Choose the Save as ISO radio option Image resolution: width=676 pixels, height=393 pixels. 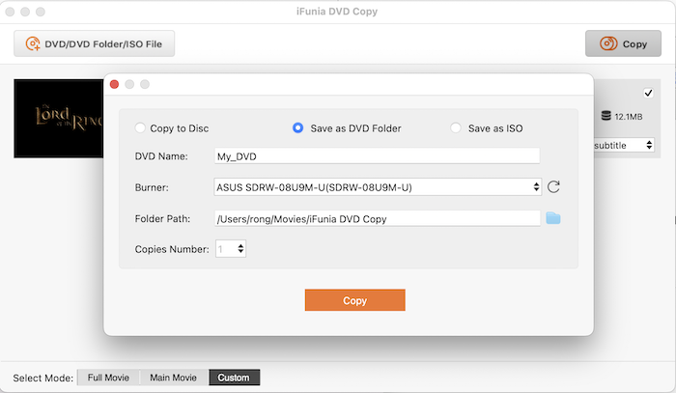[456, 127]
